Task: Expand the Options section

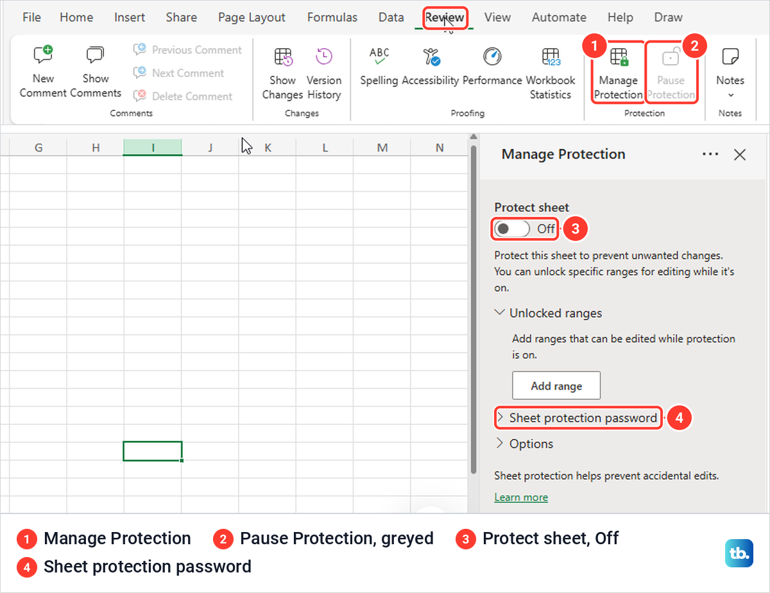Action: [x=524, y=443]
